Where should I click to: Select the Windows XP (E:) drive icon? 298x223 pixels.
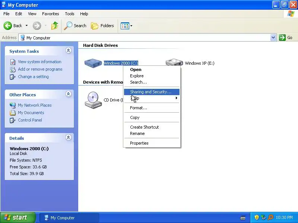[x=174, y=62]
